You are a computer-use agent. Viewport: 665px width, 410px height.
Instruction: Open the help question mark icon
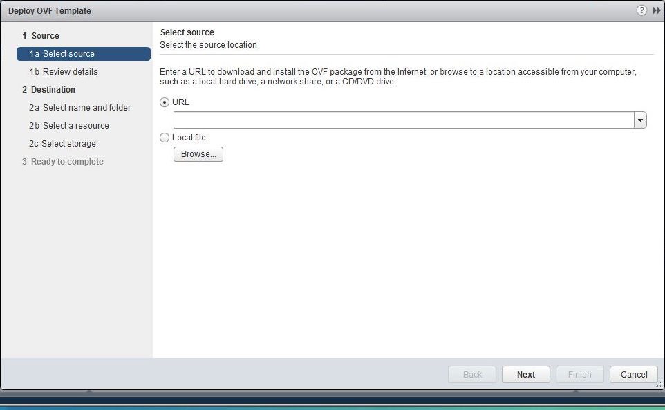(641, 10)
